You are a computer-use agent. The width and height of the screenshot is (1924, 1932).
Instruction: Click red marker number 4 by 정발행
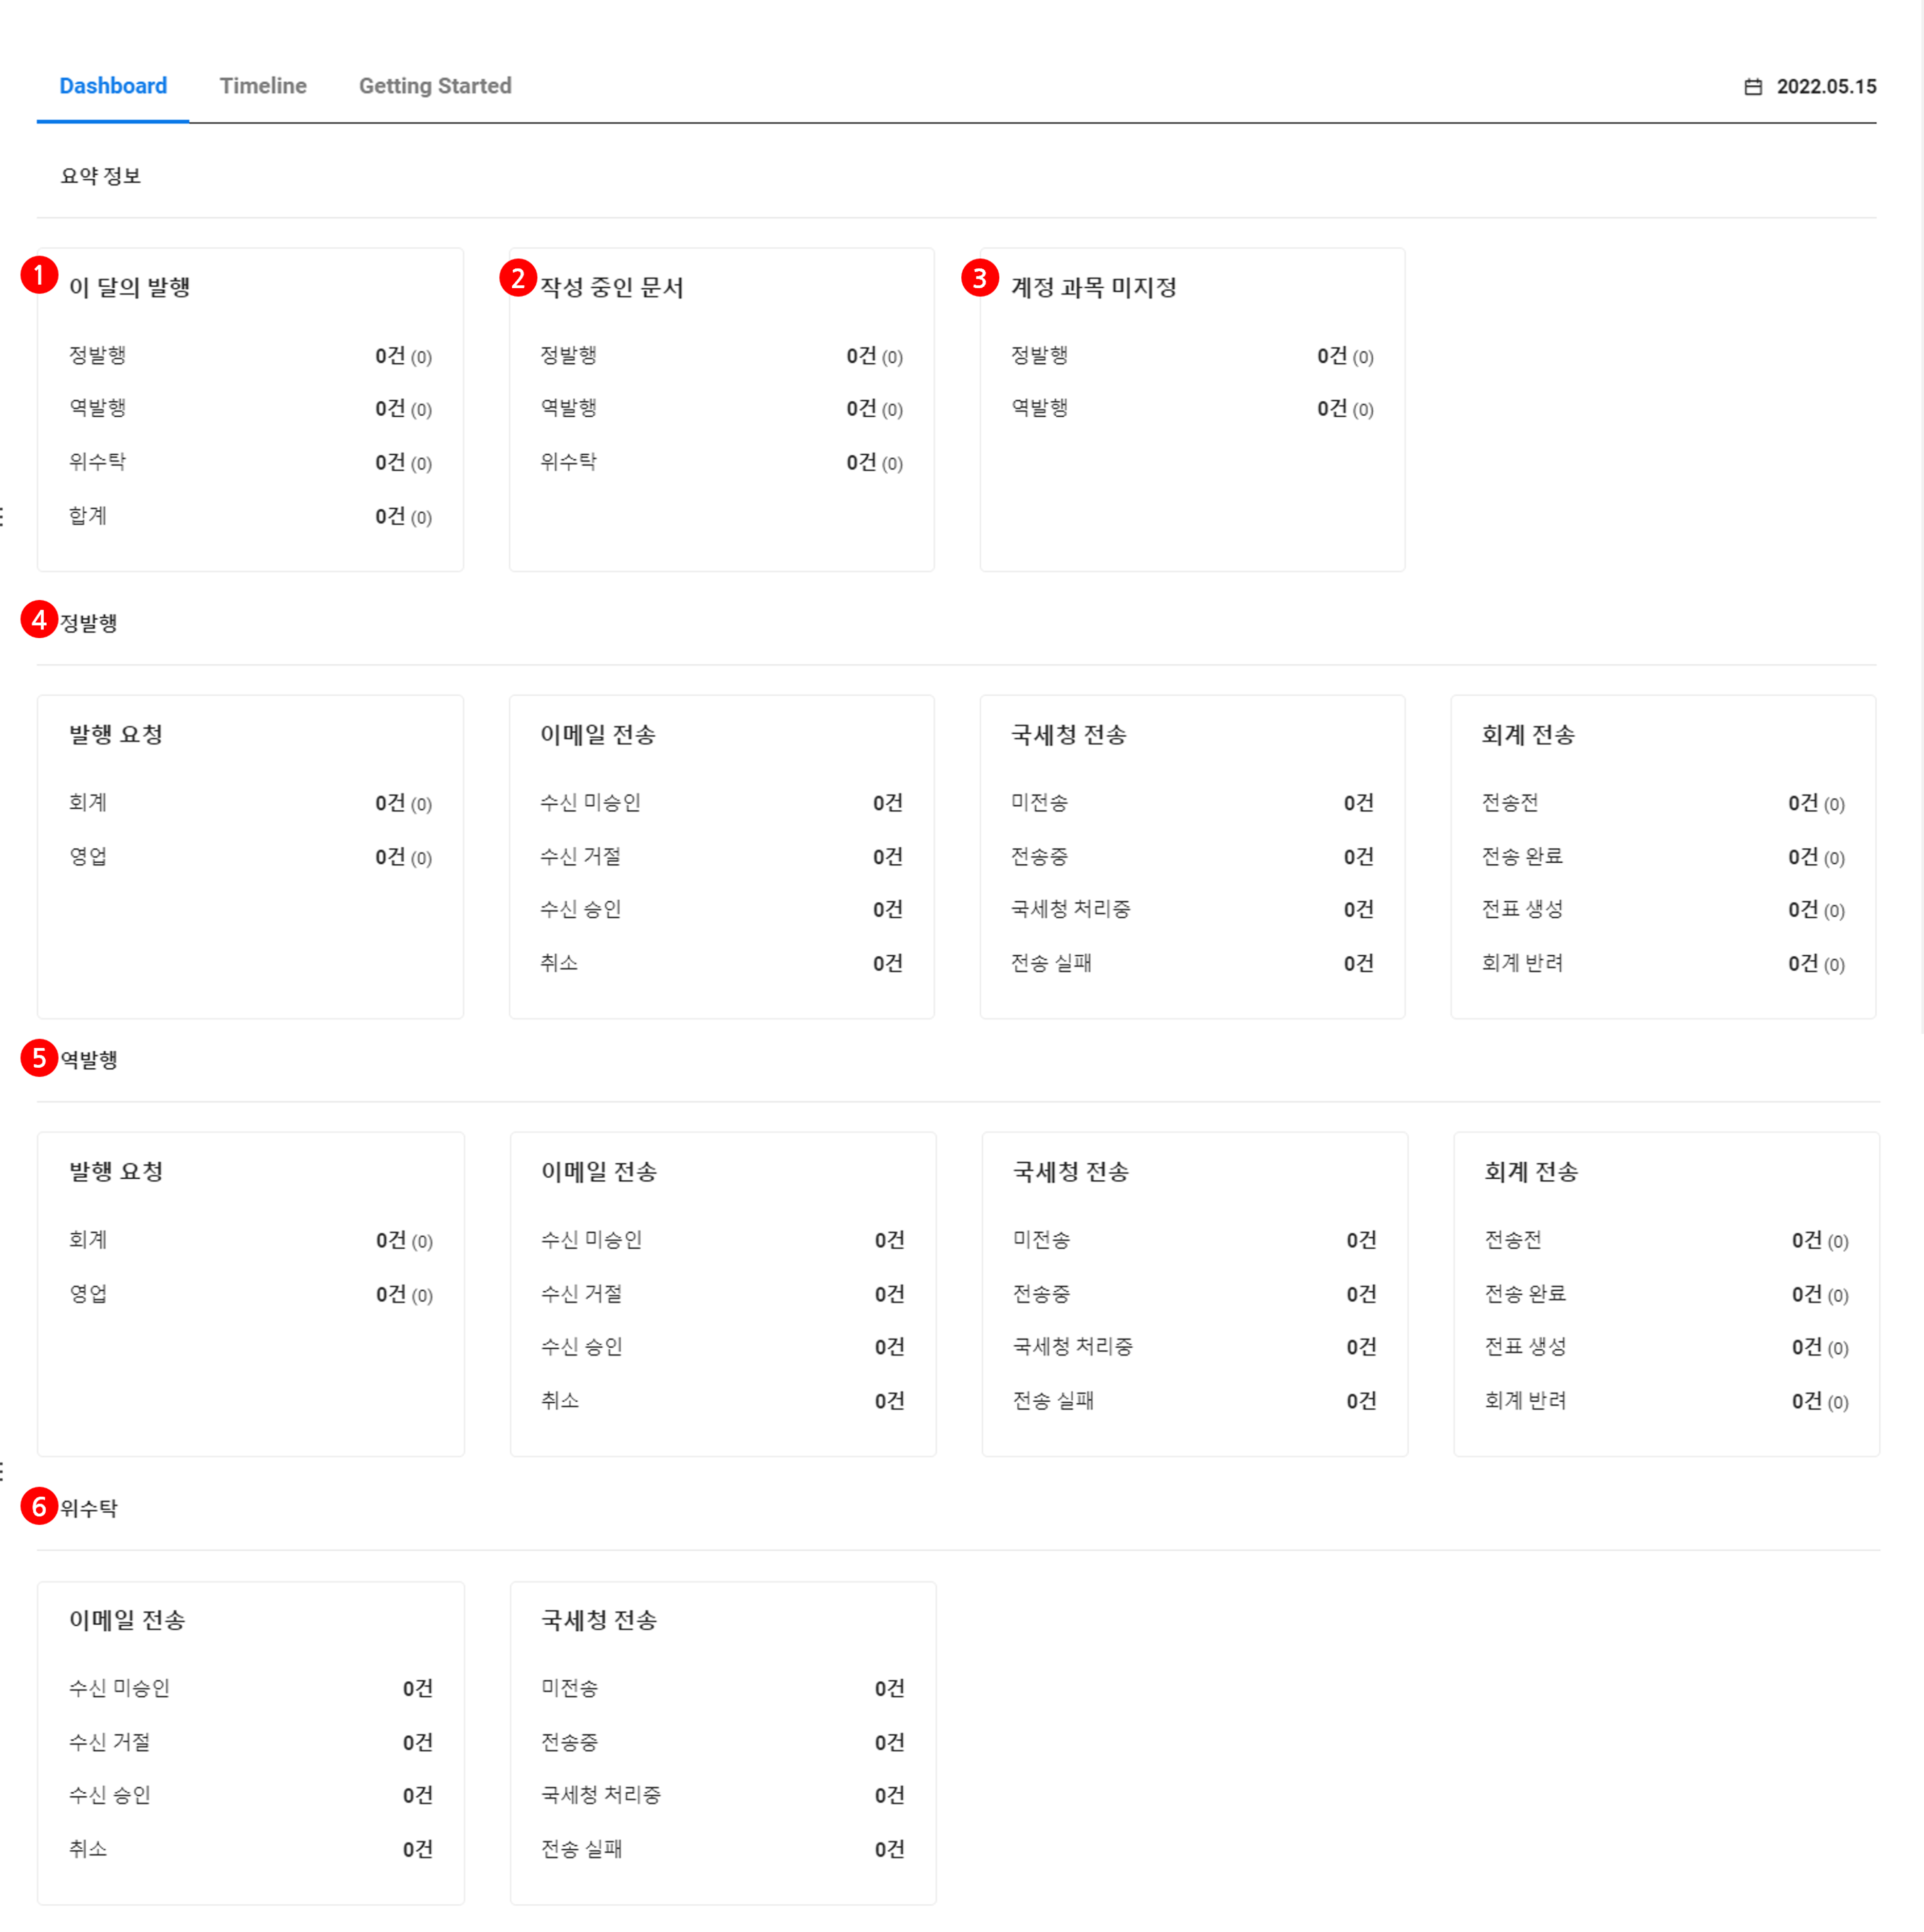click(39, 620)
